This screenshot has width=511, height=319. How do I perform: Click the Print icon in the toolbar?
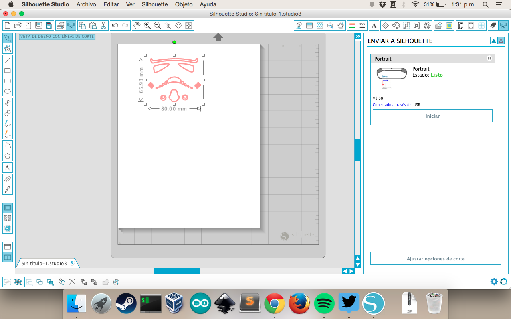61,26
